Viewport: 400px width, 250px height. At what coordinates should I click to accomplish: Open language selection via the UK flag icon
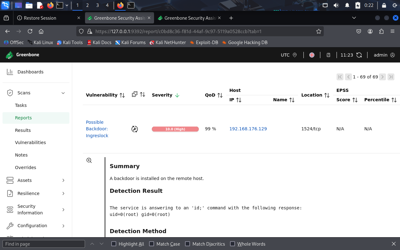(312, 55)
